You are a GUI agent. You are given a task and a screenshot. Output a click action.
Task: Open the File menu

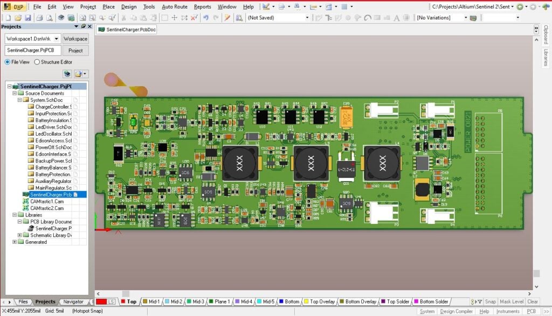[x=37, y=6]
